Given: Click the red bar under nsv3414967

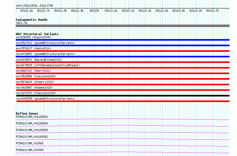Looking at the screenshot, I should click(123, 90).
